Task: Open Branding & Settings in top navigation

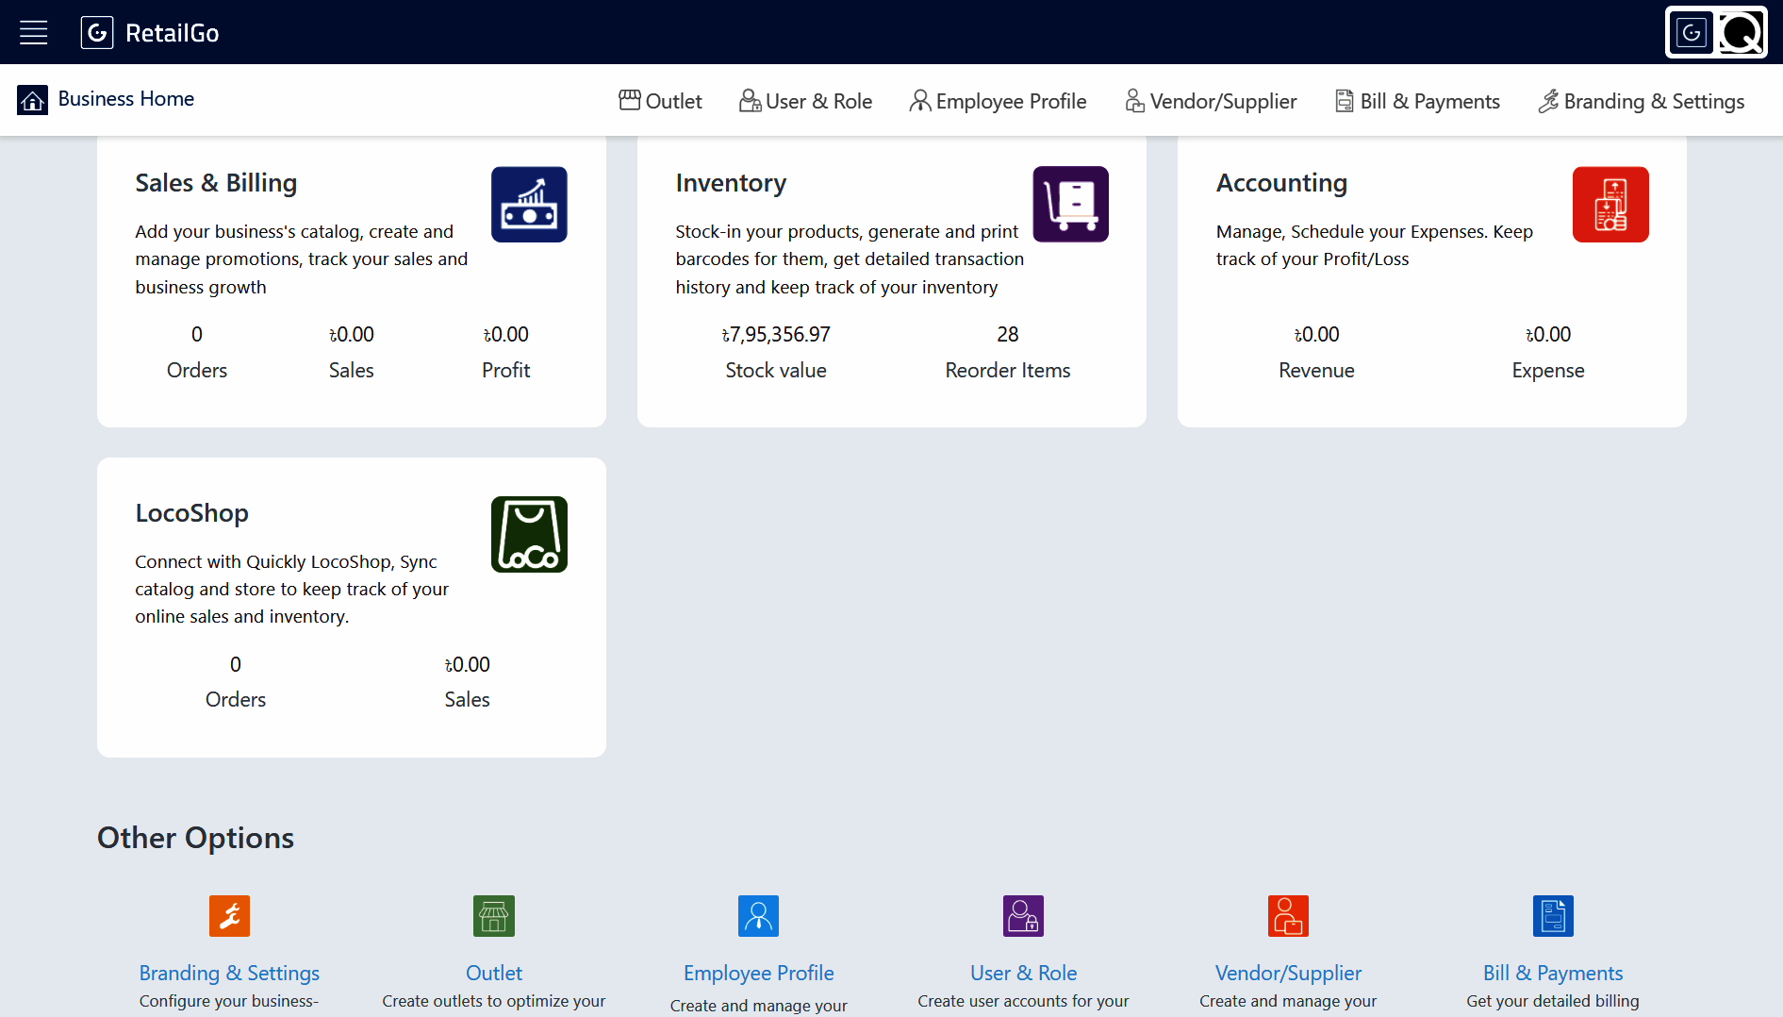Action: click(1641, 101)
